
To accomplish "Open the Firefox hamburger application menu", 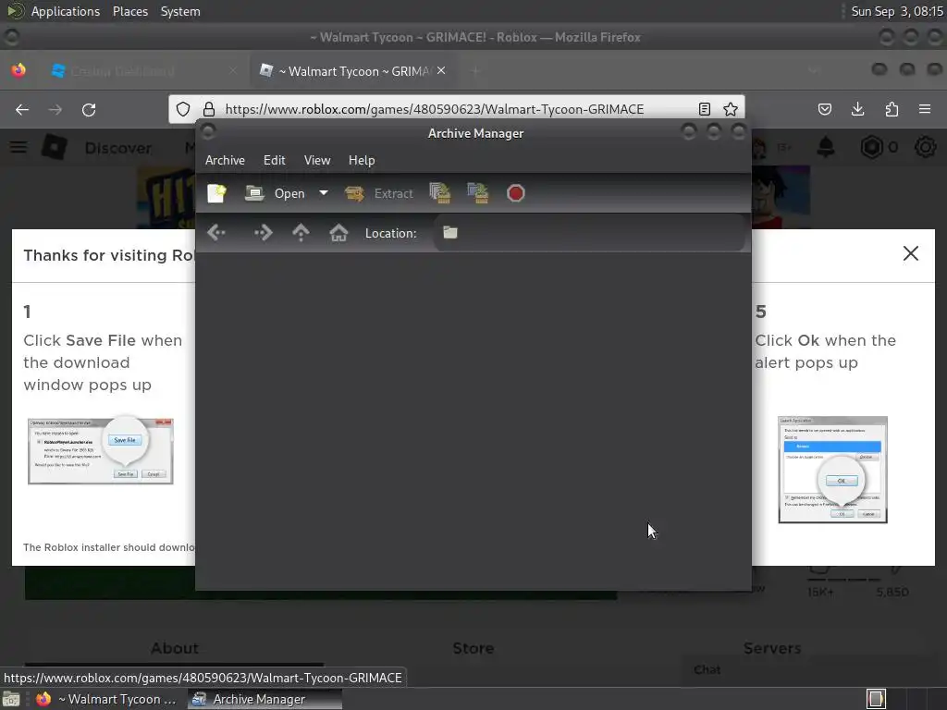I will [925, 109].
